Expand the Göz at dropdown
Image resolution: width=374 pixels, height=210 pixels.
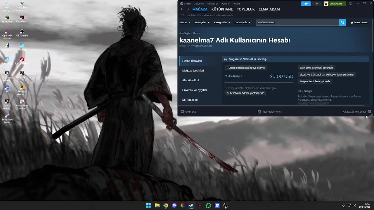[x=185, y=22]
